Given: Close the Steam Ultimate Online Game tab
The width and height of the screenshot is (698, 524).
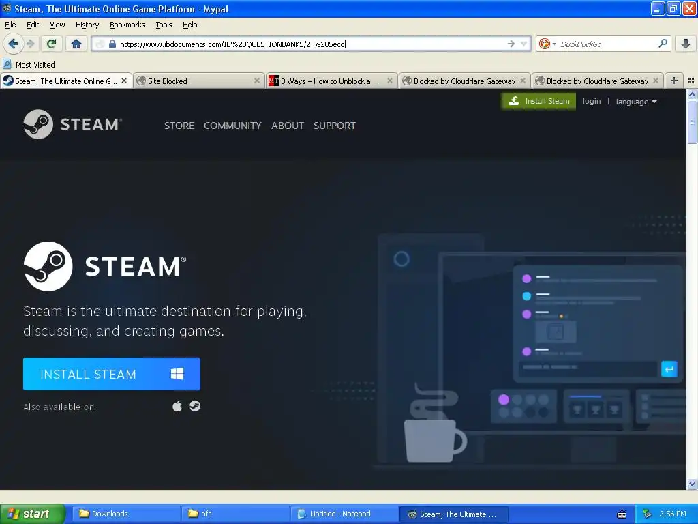Looking at the screenshot, I should tap(124, 81).
